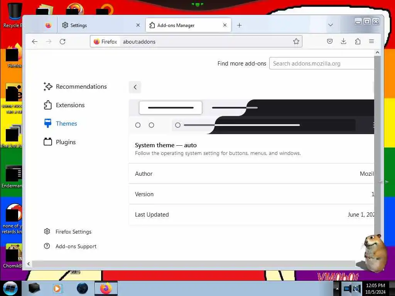Open the taskbar clock showing 12:05 PM

pyautogui.click(x=375, y=288)
